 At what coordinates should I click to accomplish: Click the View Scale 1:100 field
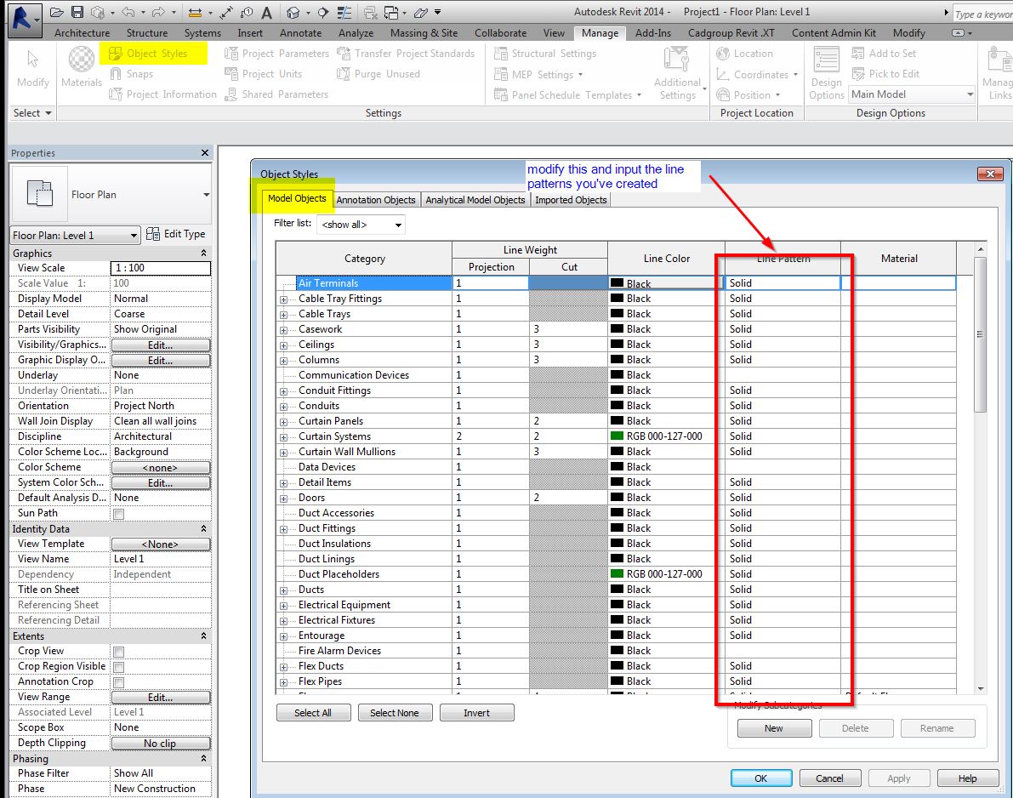click(160, 268)
